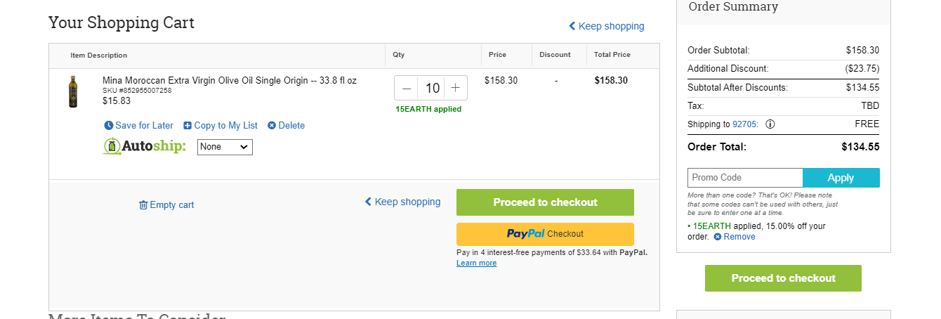Open the Mina Moroccan Olive Oil product link
This screenshot has width=941, height=319.
click(230, 80)
